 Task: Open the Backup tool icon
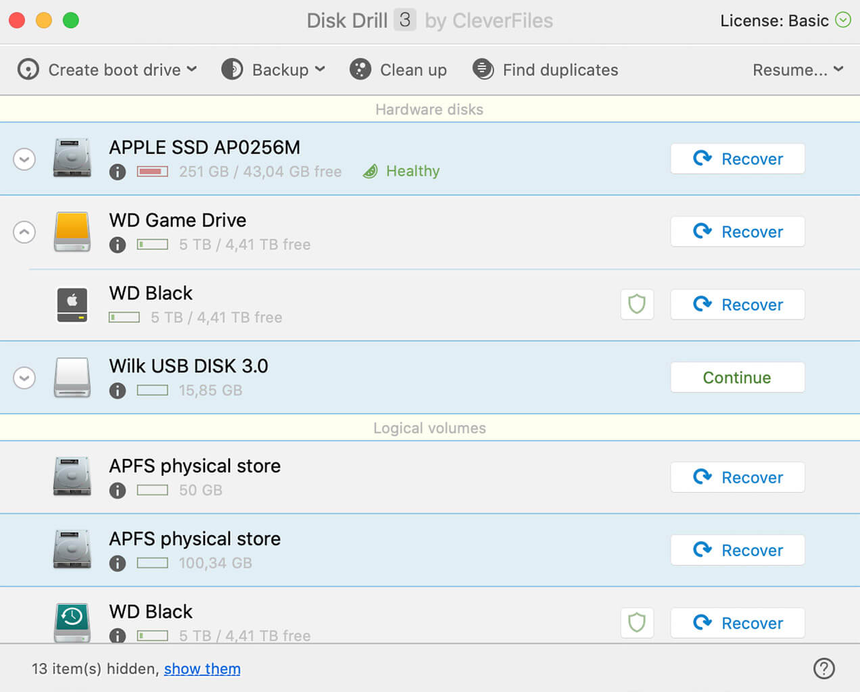[232, 69]
